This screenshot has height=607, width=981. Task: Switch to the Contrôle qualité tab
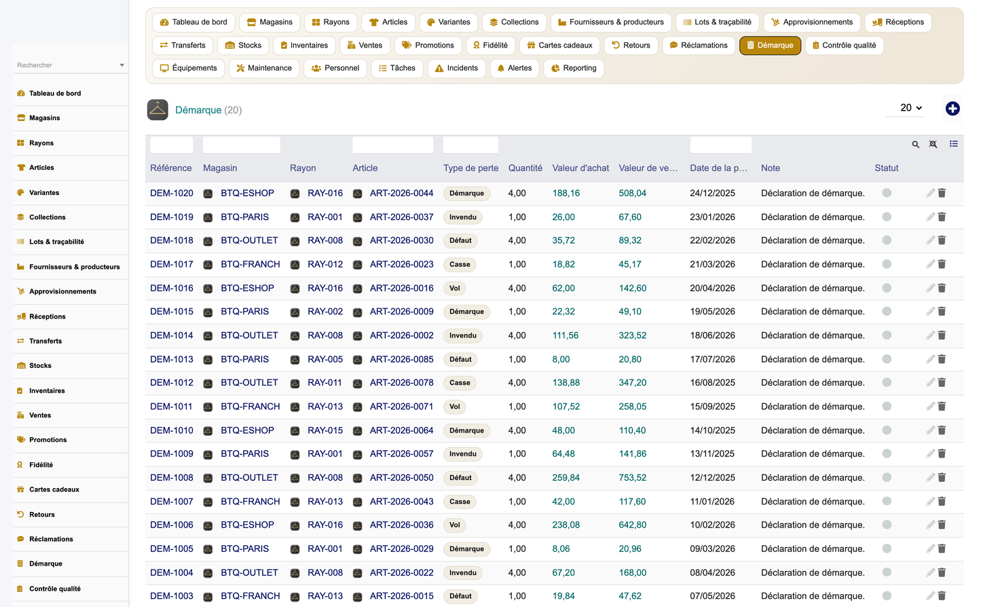point(844,45)
